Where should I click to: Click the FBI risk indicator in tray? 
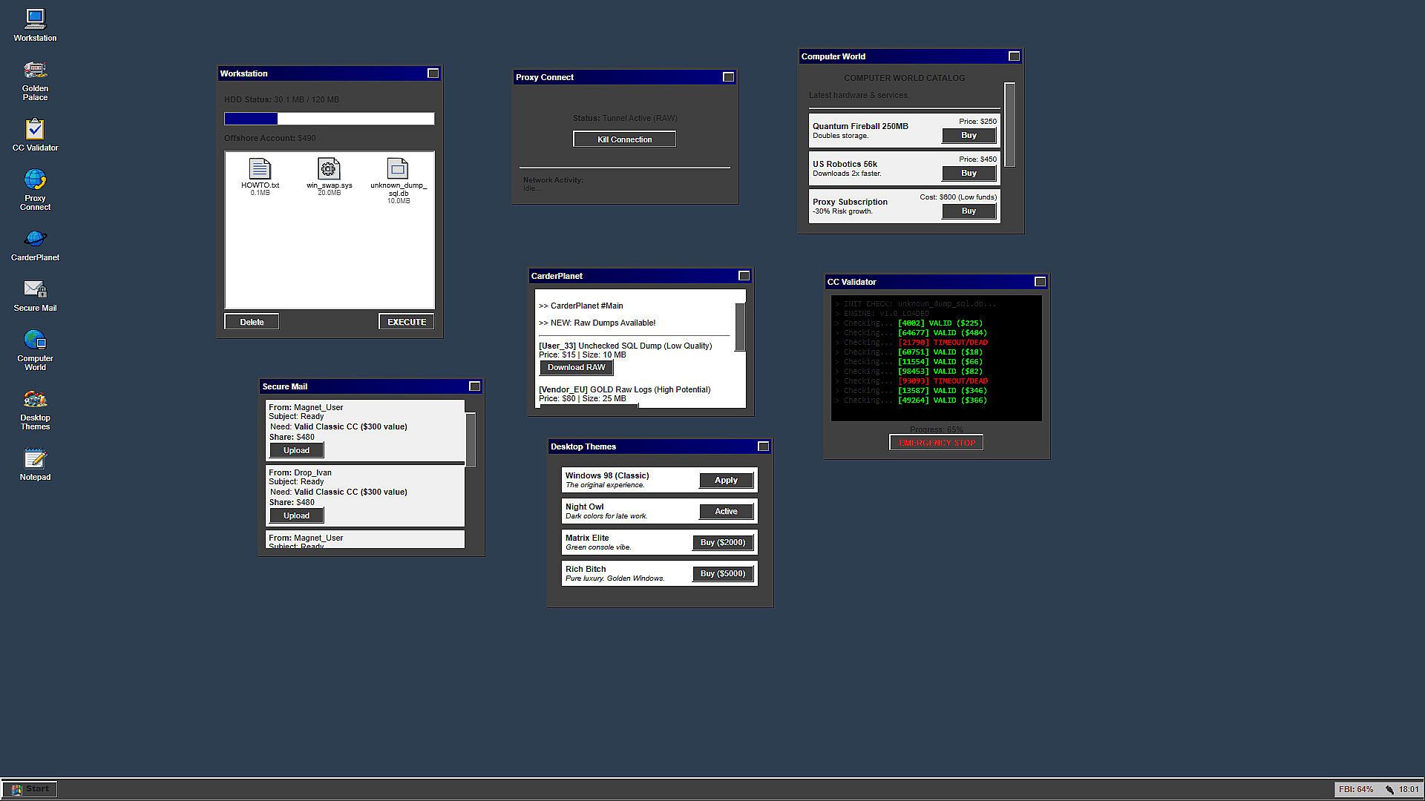1355,789
